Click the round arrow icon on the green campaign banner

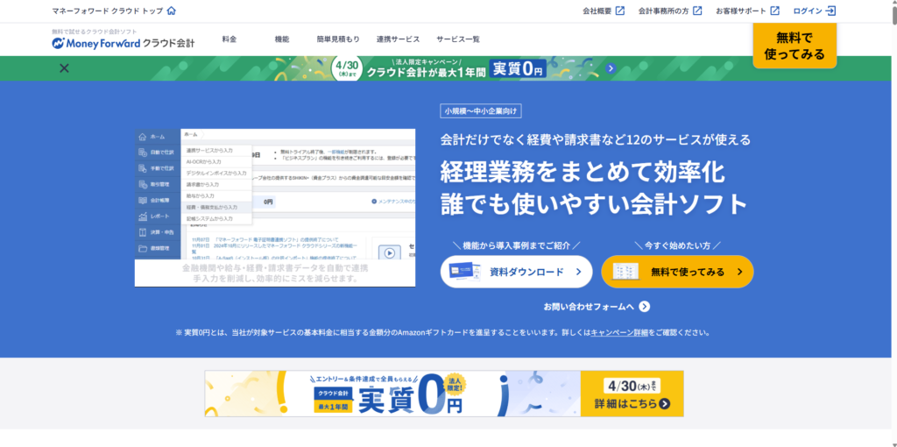click(611, 68)
